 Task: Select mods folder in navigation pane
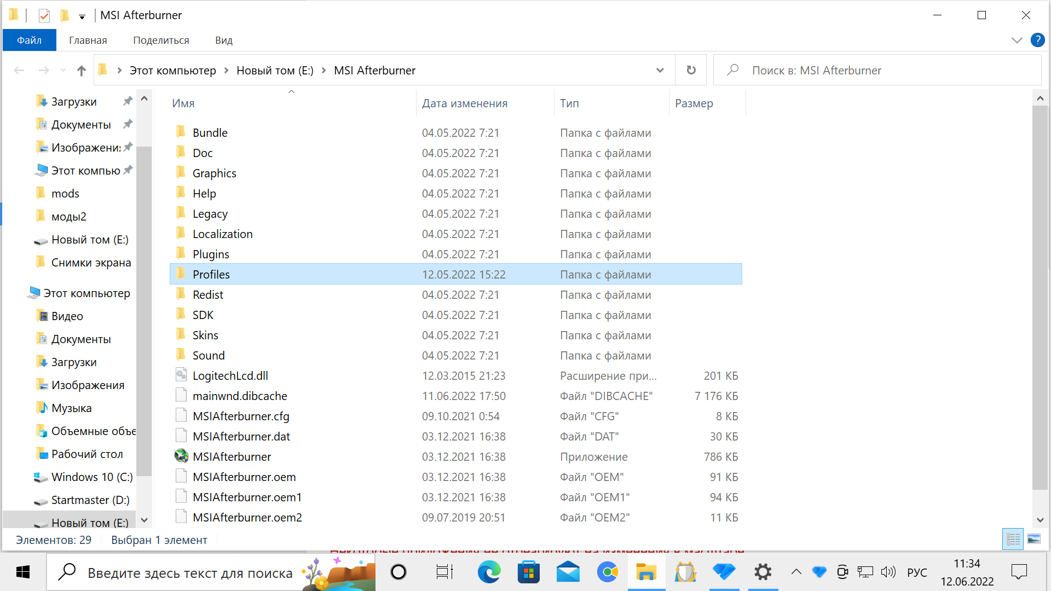[x=65, y=194]
